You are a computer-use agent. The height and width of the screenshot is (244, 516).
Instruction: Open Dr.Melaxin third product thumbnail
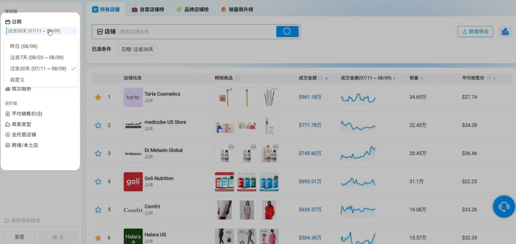tap(269, 153)
